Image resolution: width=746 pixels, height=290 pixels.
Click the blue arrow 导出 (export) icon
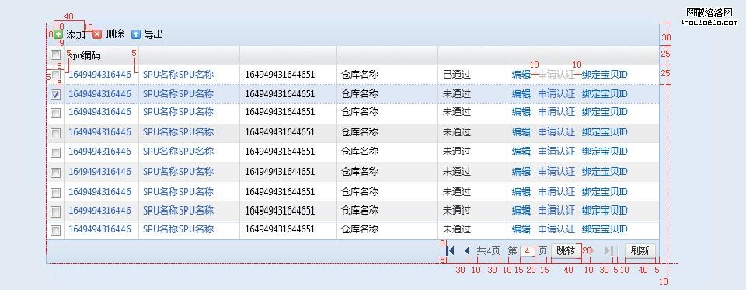click(136, 34)
